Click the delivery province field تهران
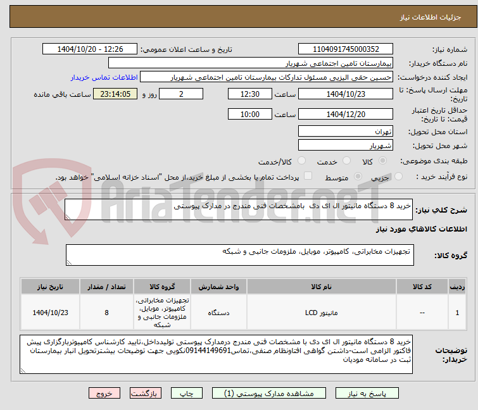 (346, 131)
